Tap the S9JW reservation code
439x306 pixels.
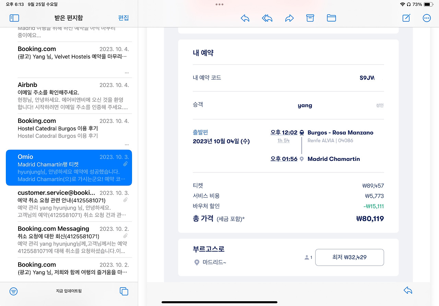click(x=367, y=78)
